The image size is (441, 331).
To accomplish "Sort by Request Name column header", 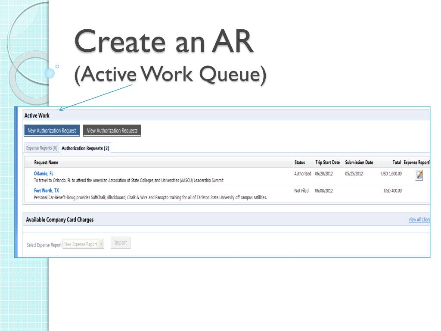I will [x=46, y=162].
